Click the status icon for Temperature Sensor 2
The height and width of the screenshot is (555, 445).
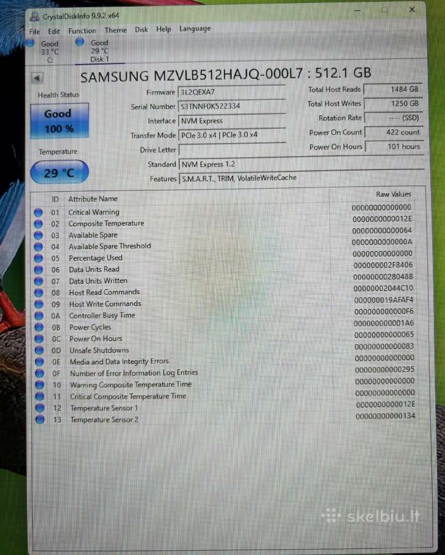click(39, 420)
